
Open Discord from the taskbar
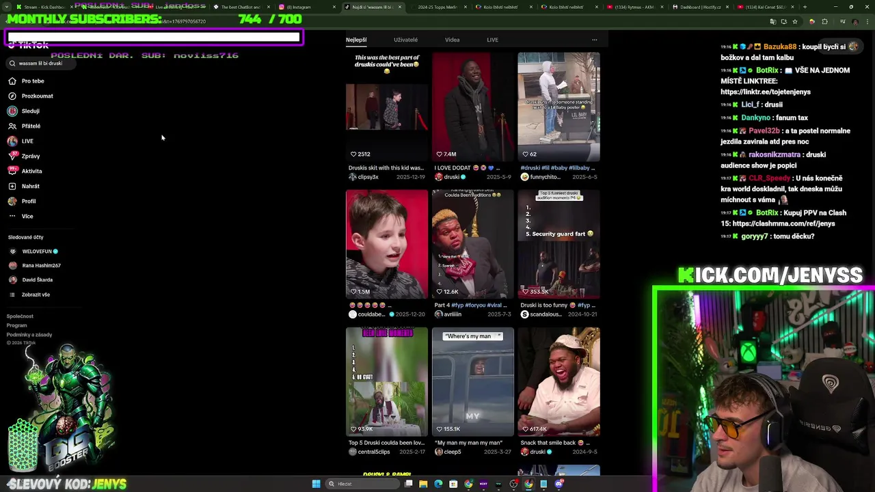coord(558,484)
